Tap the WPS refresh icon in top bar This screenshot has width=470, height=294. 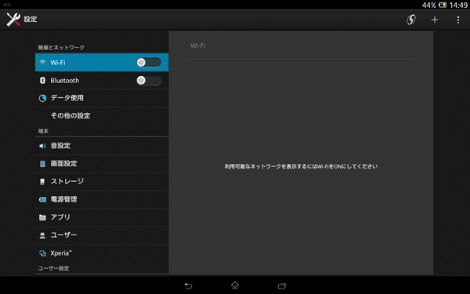[x=411, y=20]
